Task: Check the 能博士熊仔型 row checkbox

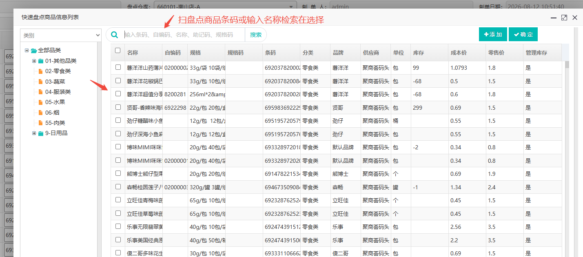Action: click(118, 173)
